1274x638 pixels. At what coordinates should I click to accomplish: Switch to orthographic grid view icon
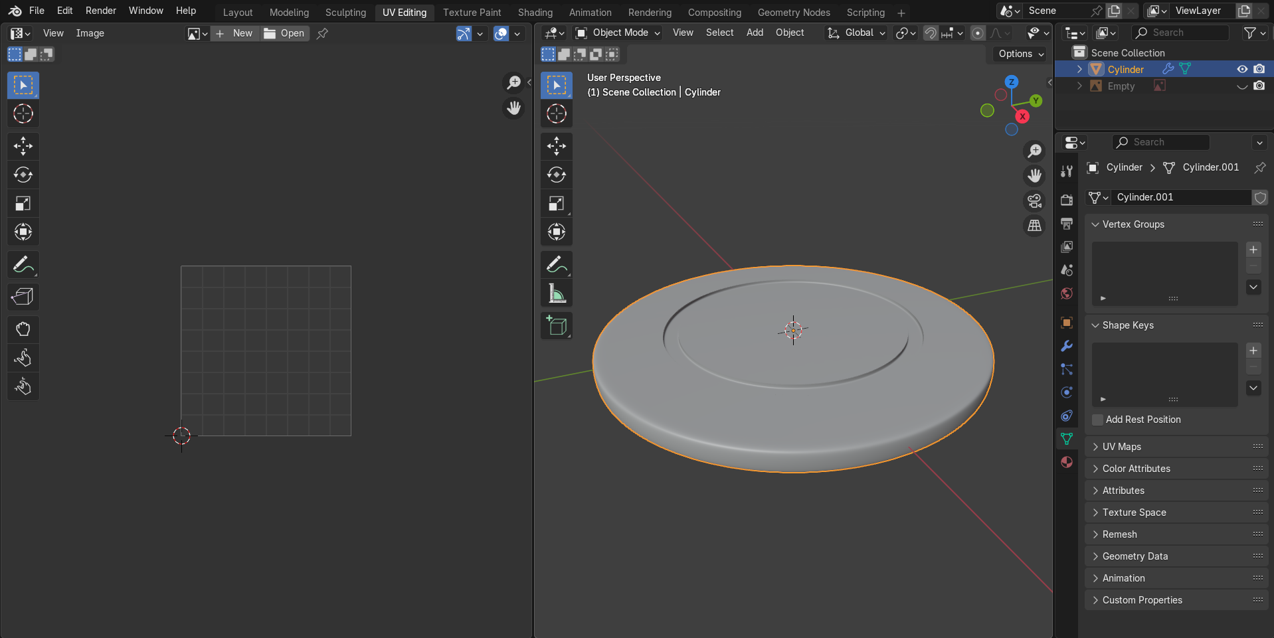[1034, 226]
